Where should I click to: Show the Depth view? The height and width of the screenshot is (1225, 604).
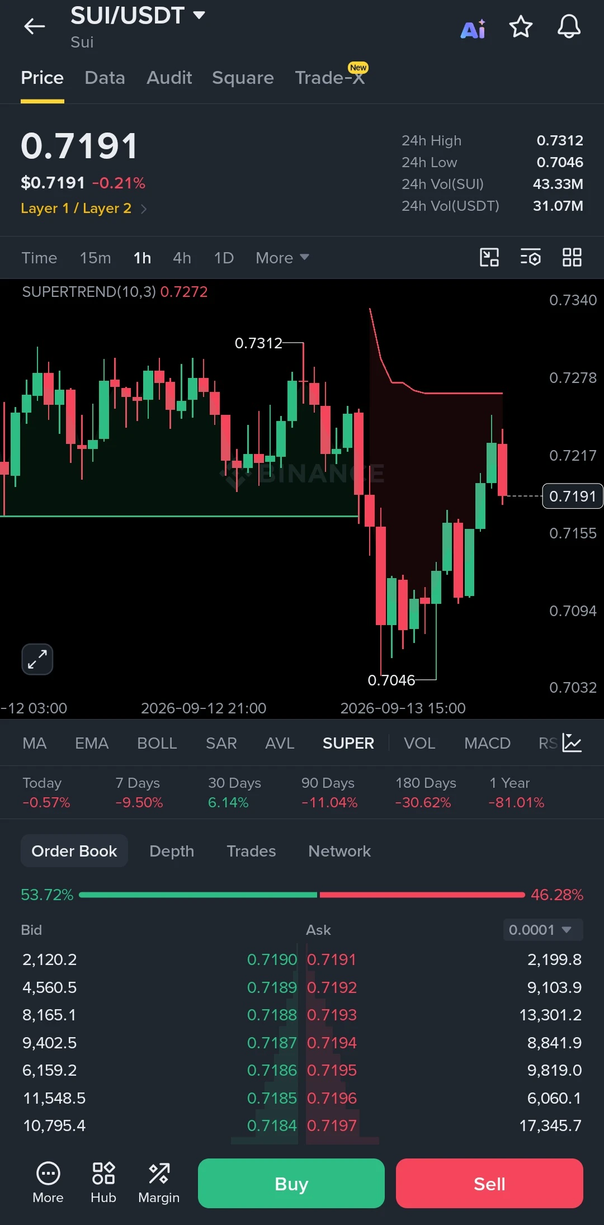pyautogui.click(x=172, y=851)
